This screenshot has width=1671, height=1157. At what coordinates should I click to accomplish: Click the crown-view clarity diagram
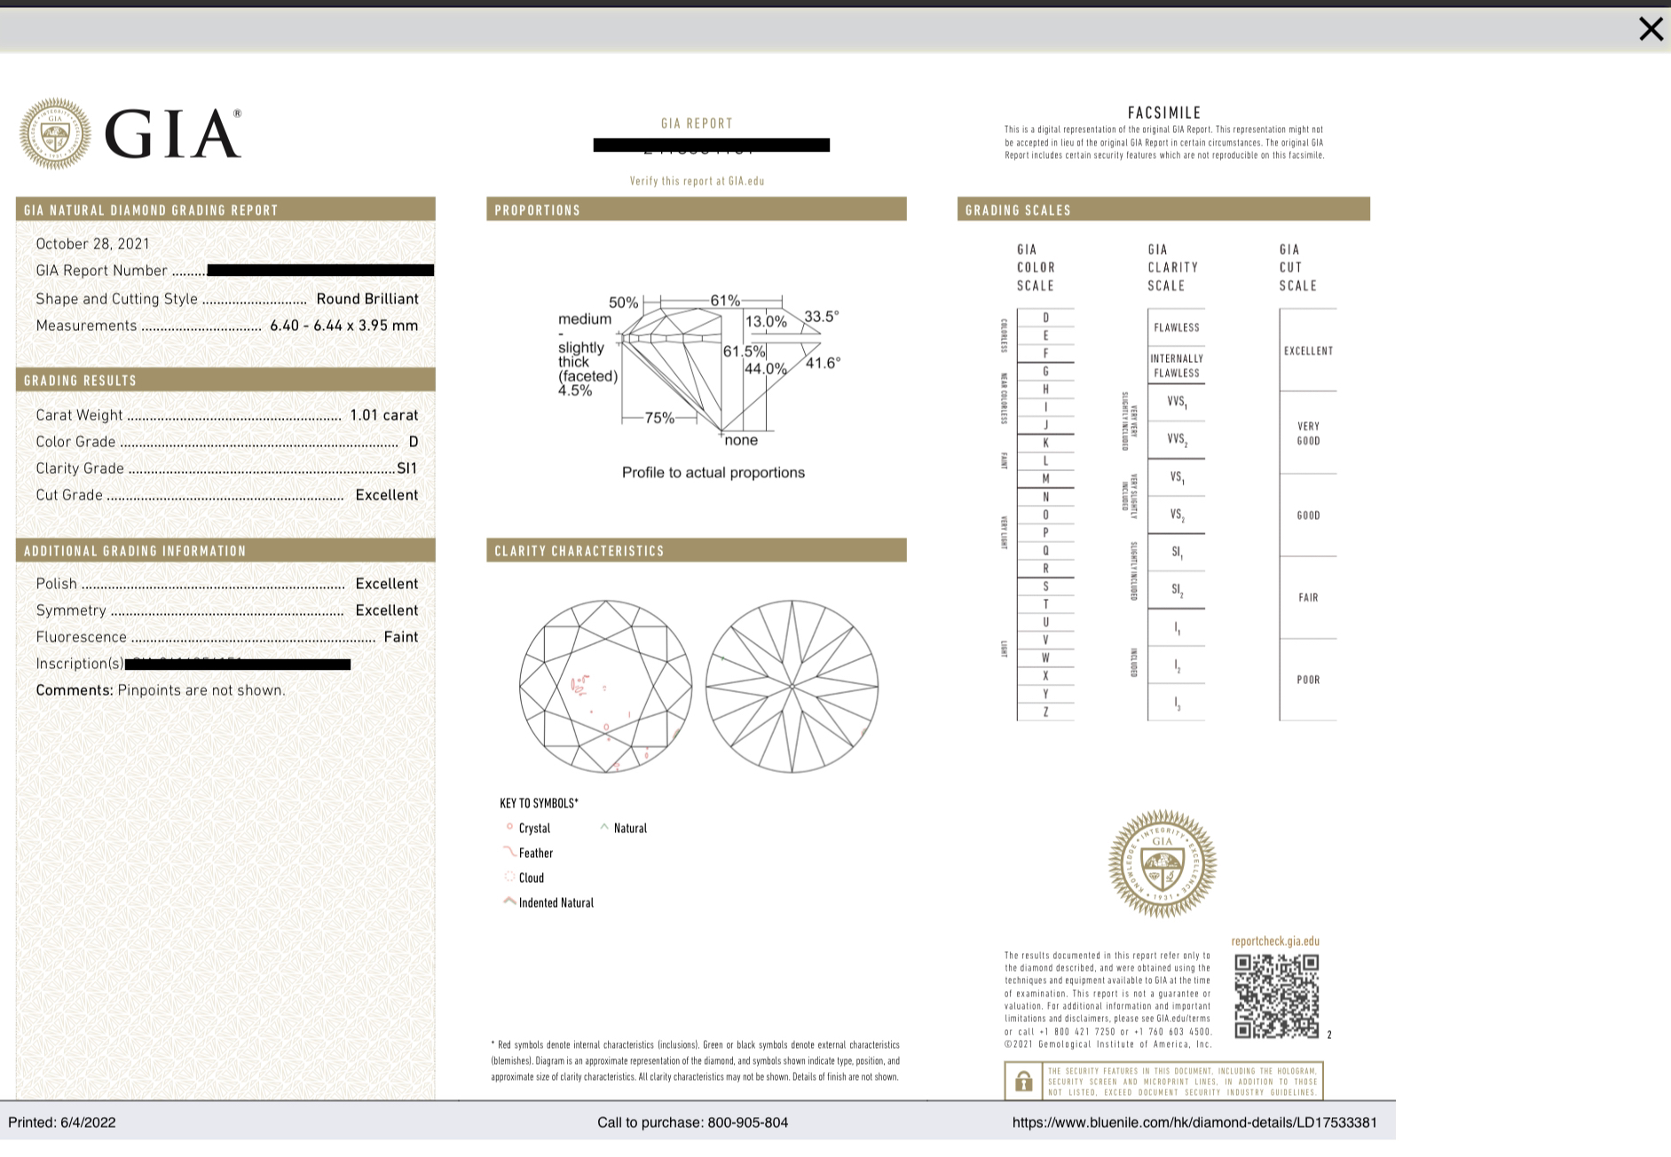point(605,686)
